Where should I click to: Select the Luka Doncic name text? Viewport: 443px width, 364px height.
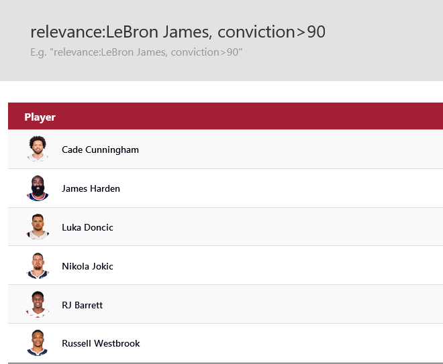(x=87, y=227)
